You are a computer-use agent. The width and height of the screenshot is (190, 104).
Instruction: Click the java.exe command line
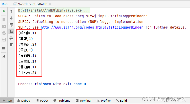click(54, 11)
